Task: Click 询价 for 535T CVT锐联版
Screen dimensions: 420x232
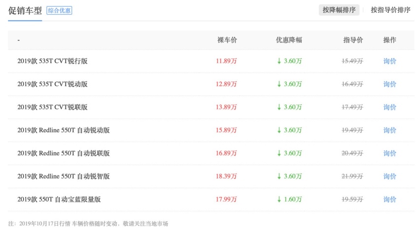Action: (389, 107)
